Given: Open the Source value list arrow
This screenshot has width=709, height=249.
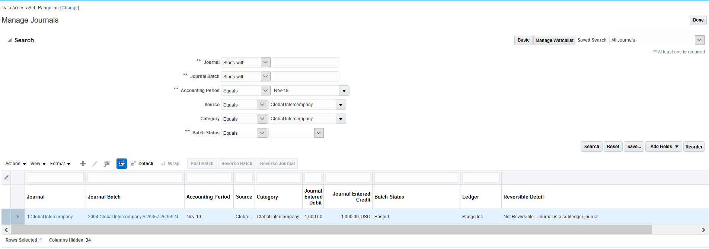Looking at the screenshot, I should pos(341,105).
